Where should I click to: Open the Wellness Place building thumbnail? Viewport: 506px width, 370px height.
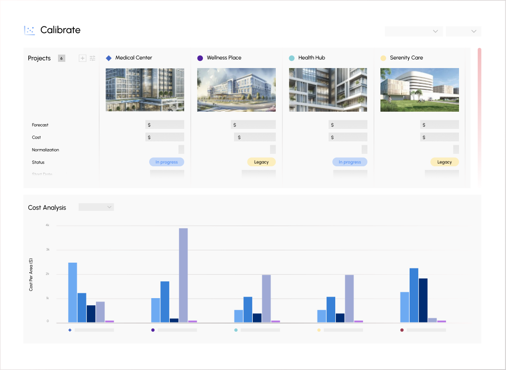[x=236, y=90]
